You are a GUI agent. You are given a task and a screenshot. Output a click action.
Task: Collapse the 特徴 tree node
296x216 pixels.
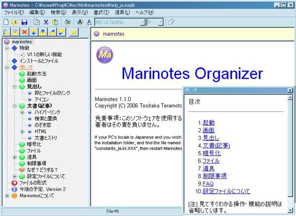tap(7, 48)
